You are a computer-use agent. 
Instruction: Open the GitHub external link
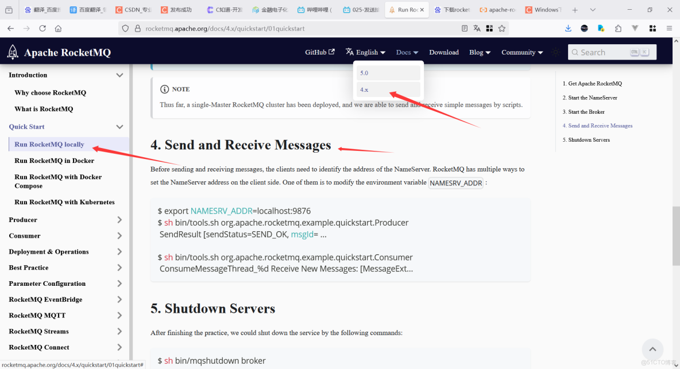(x=320, y=52)
